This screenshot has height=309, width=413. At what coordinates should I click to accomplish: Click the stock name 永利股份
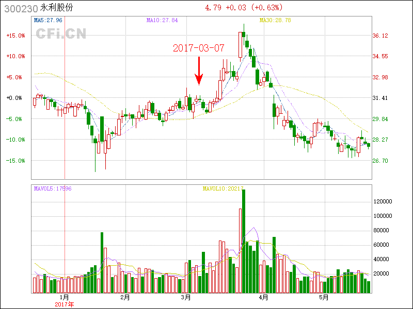coord(58,8)
